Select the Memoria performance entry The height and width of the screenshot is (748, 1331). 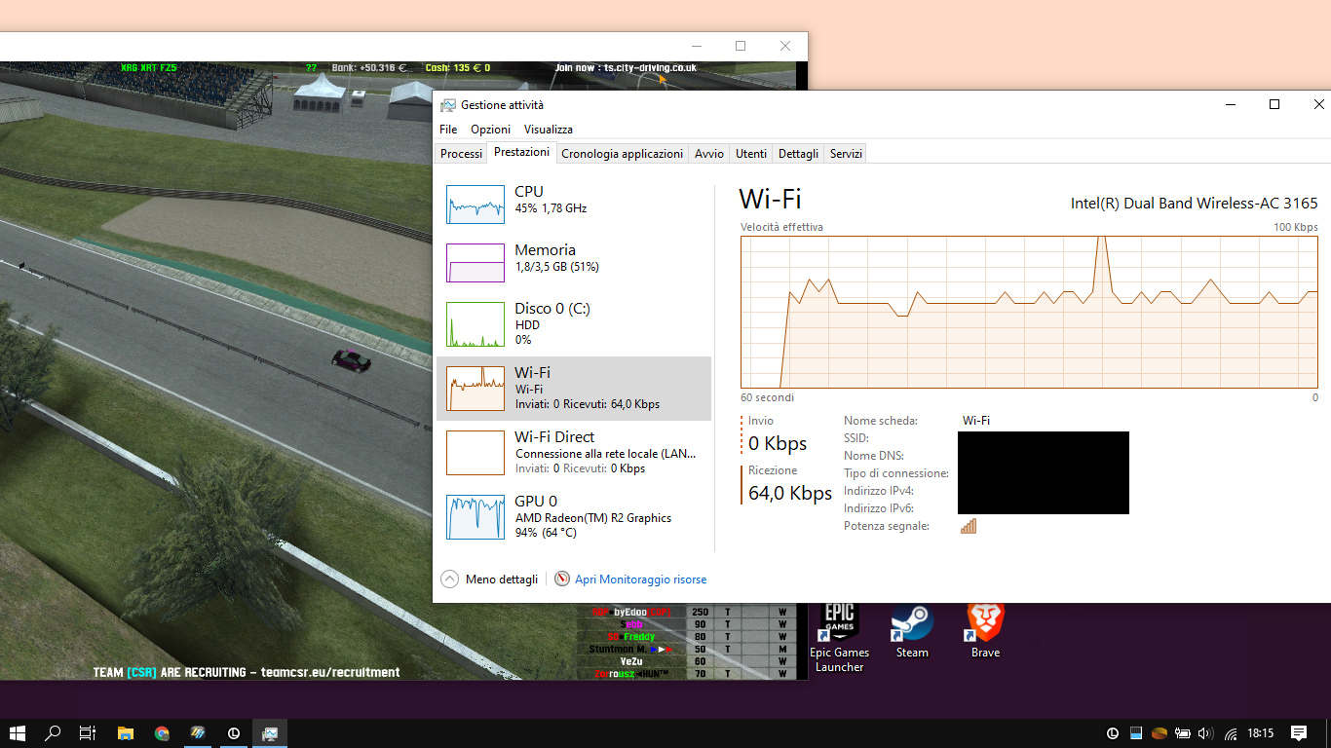click(x=574, y=263)
